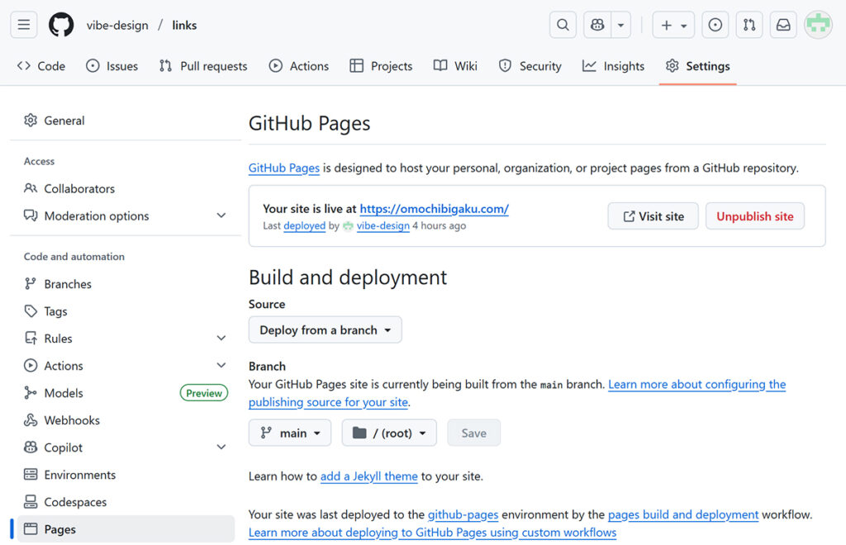The width and height of the screenshot is (846, 545).
Task: Open the / (root) folder dropdown
Action: 389,433
